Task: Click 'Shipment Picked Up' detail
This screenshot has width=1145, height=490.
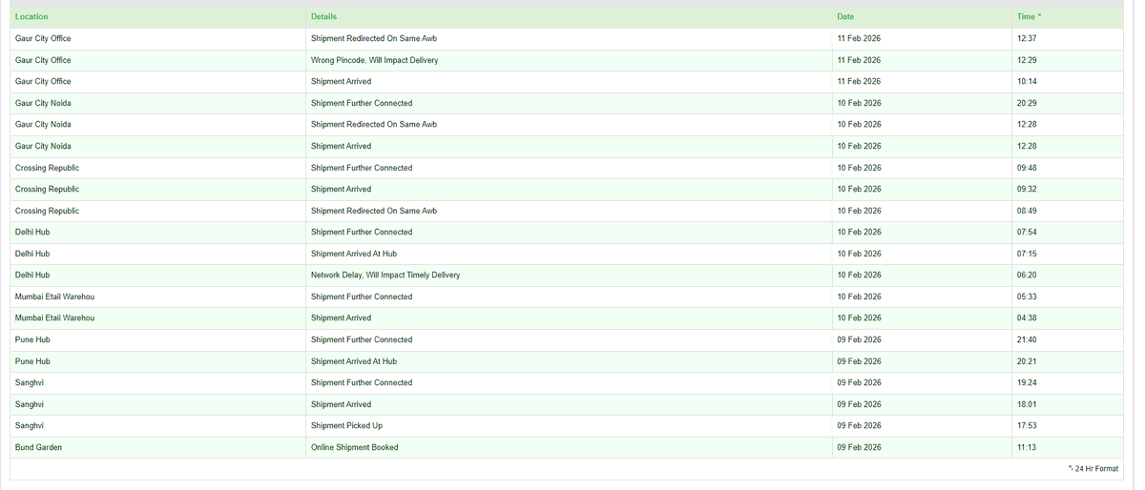Action: click(x=346, y=426)
